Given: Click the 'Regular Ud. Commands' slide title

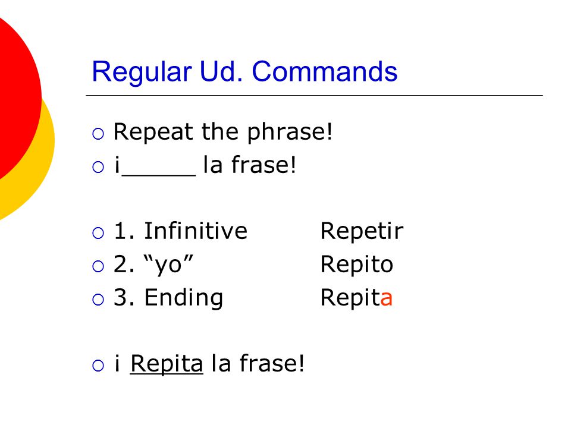Looking at the screenshot, I should [244, 72].
